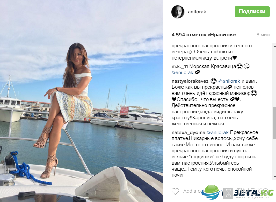Open commenter m.k._11 profile
The image size is (276, 202).
pos(180,66)
